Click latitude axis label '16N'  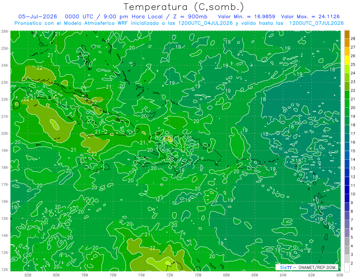tap(5, 201)
